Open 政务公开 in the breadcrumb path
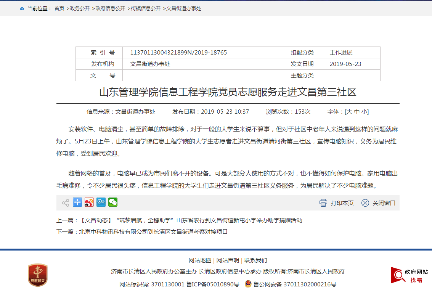The image size is (432, 294). click(80, 8)
